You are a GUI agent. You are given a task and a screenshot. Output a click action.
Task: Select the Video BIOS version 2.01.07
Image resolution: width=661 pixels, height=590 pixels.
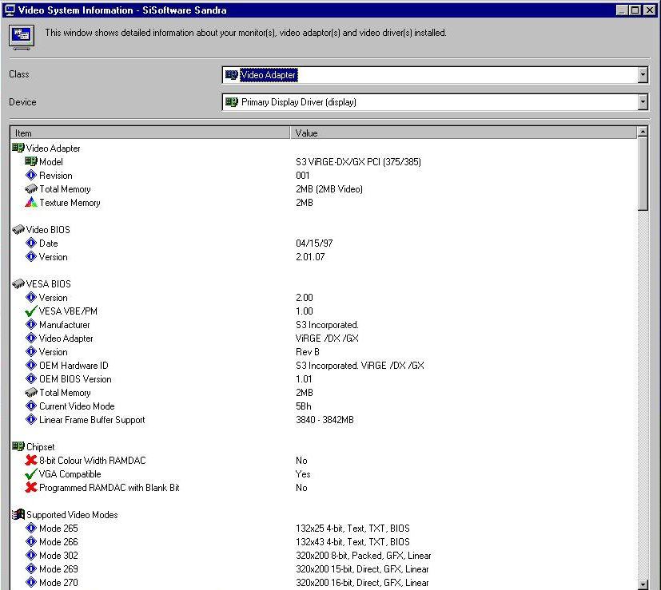pyautogui.click(x=310, y=257)
